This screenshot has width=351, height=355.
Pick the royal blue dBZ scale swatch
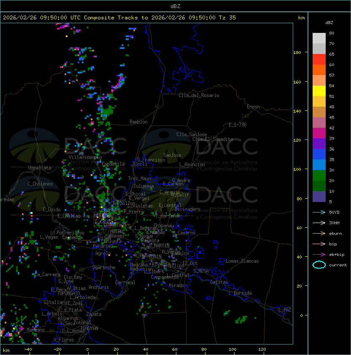(x=319, y=154)
